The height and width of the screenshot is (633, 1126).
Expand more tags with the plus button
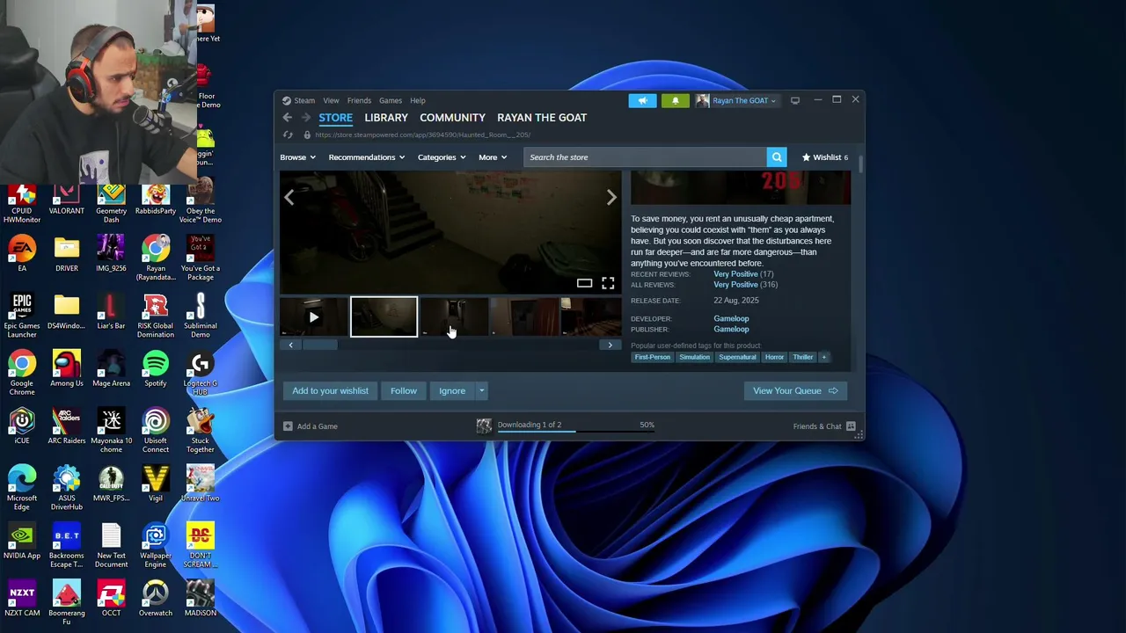point(824,358)
